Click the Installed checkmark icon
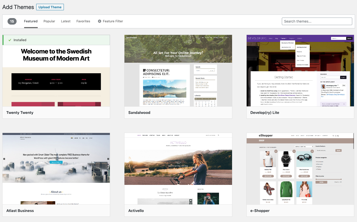The width and height of the screenshot is (357, 222). pyautogui.click(x=10, y=40)
